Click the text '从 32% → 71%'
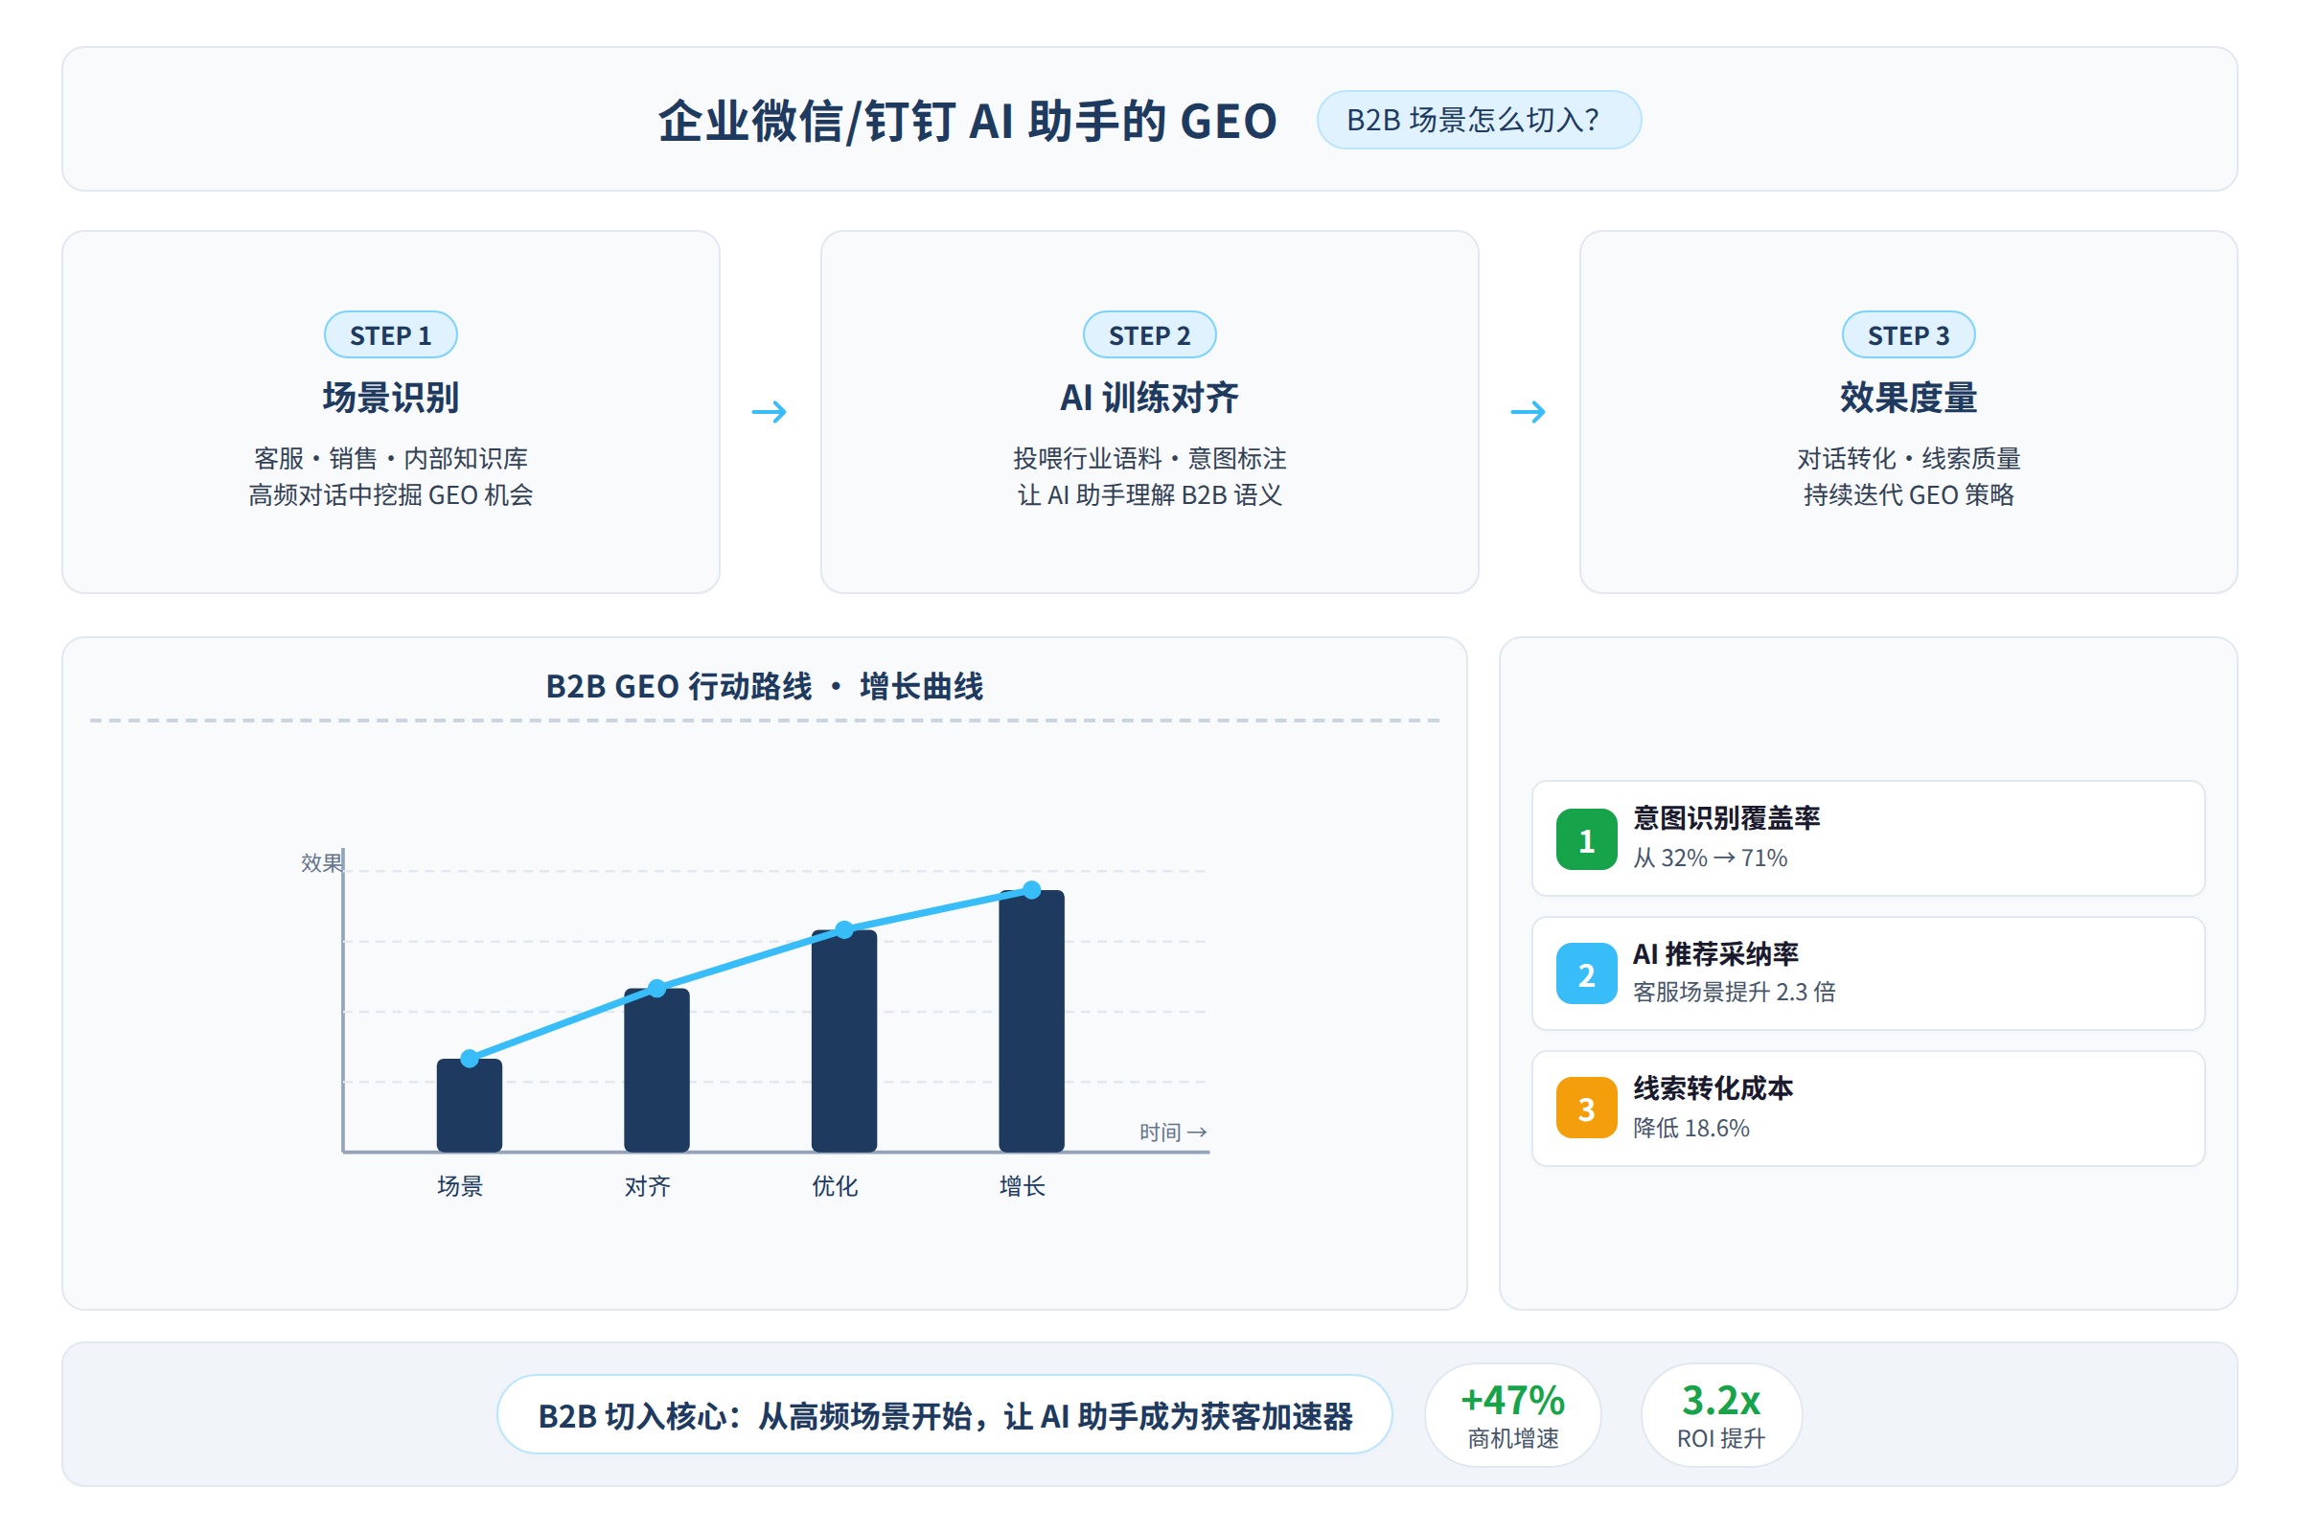The height and width of the screenshot is (1533, 2300). [1711, 858]
